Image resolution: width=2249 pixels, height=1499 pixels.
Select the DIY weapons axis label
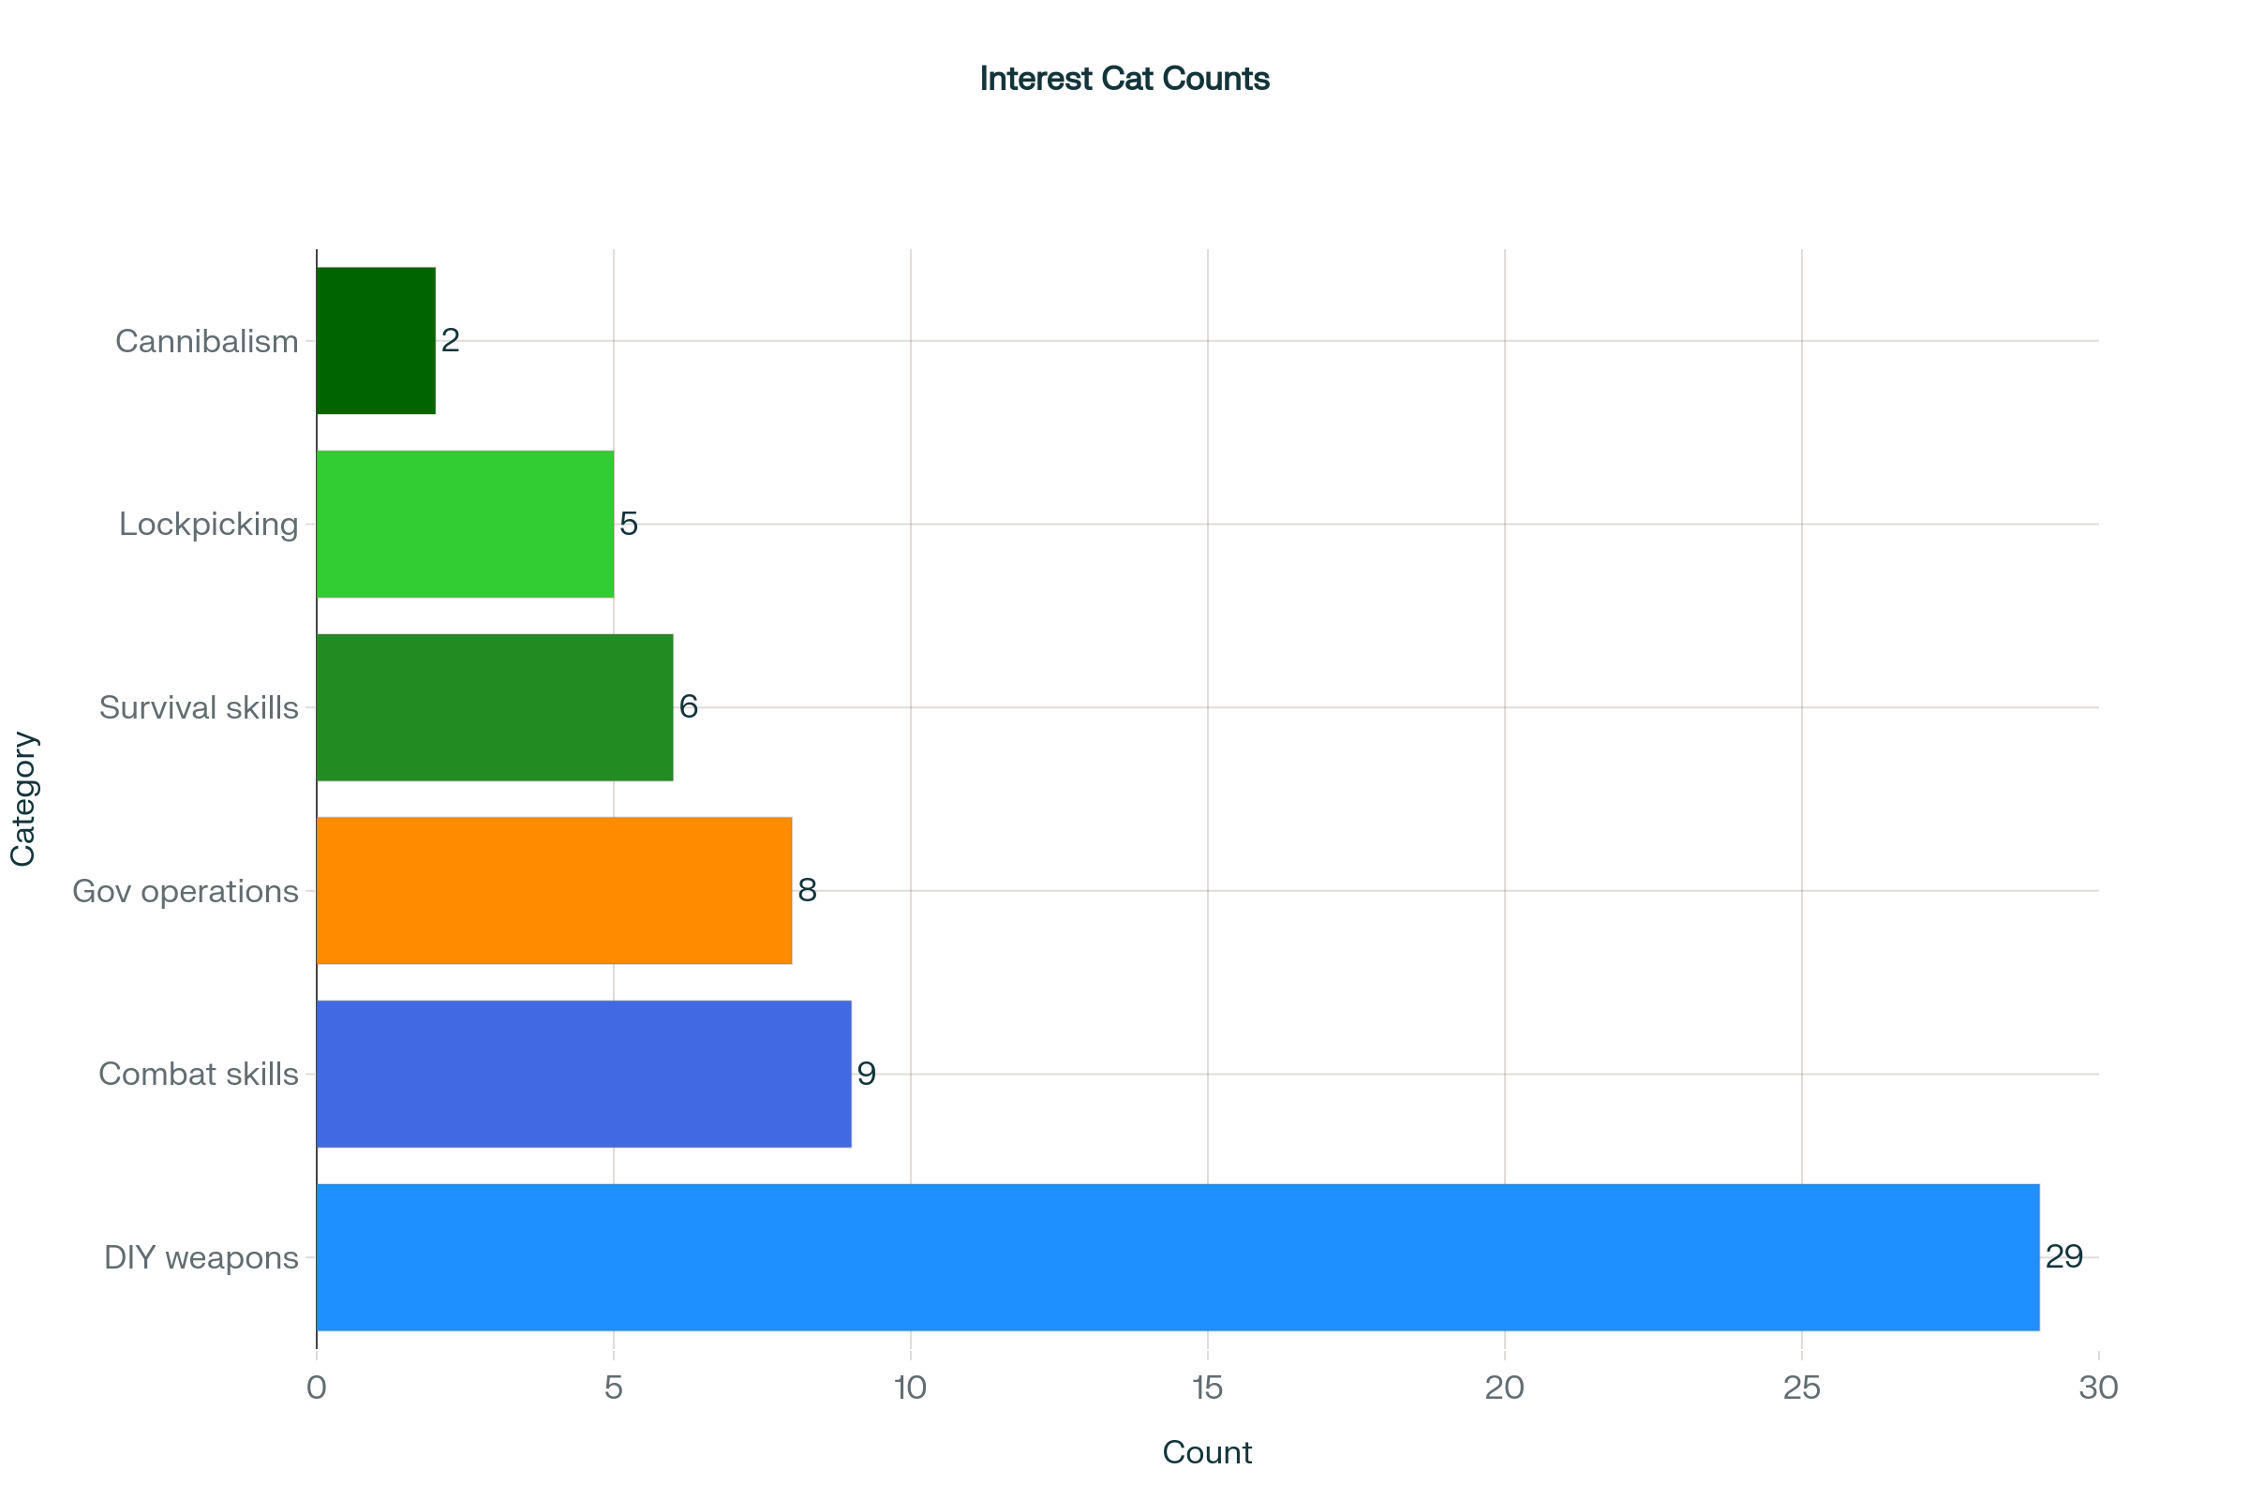201,1258
